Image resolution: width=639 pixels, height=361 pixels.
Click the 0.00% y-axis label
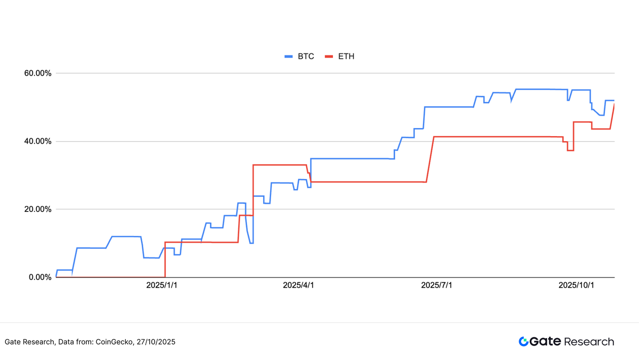pos(40,277)
